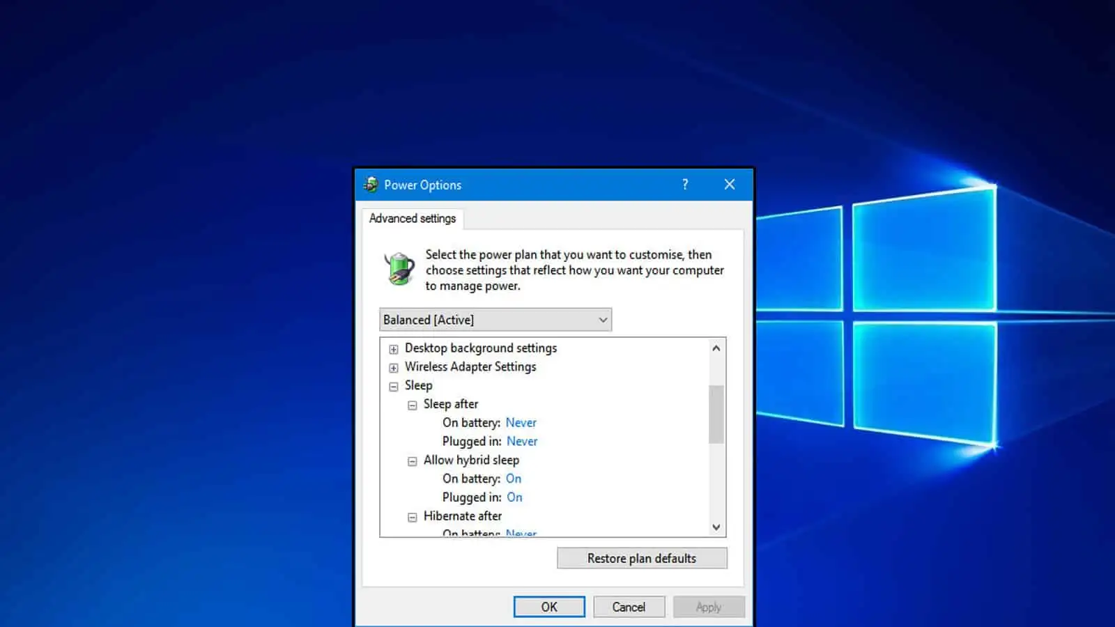Open the Balanced [Active] power plan dropdown
Image resolution: width=1115 pixels, height=627 pixels.
495,320
